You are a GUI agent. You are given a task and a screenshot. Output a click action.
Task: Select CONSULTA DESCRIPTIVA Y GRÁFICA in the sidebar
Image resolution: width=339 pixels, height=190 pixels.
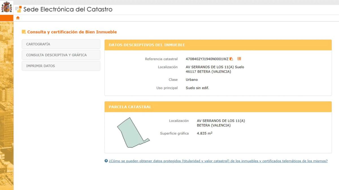61,55
